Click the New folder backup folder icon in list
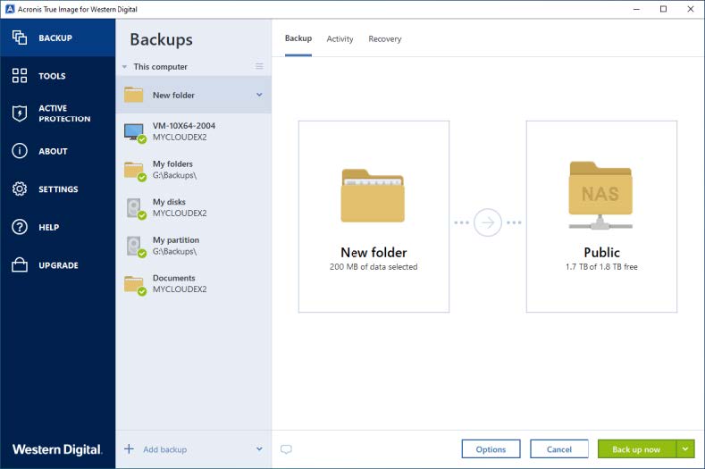Screen dimensions: 705x469 [133, 95]
